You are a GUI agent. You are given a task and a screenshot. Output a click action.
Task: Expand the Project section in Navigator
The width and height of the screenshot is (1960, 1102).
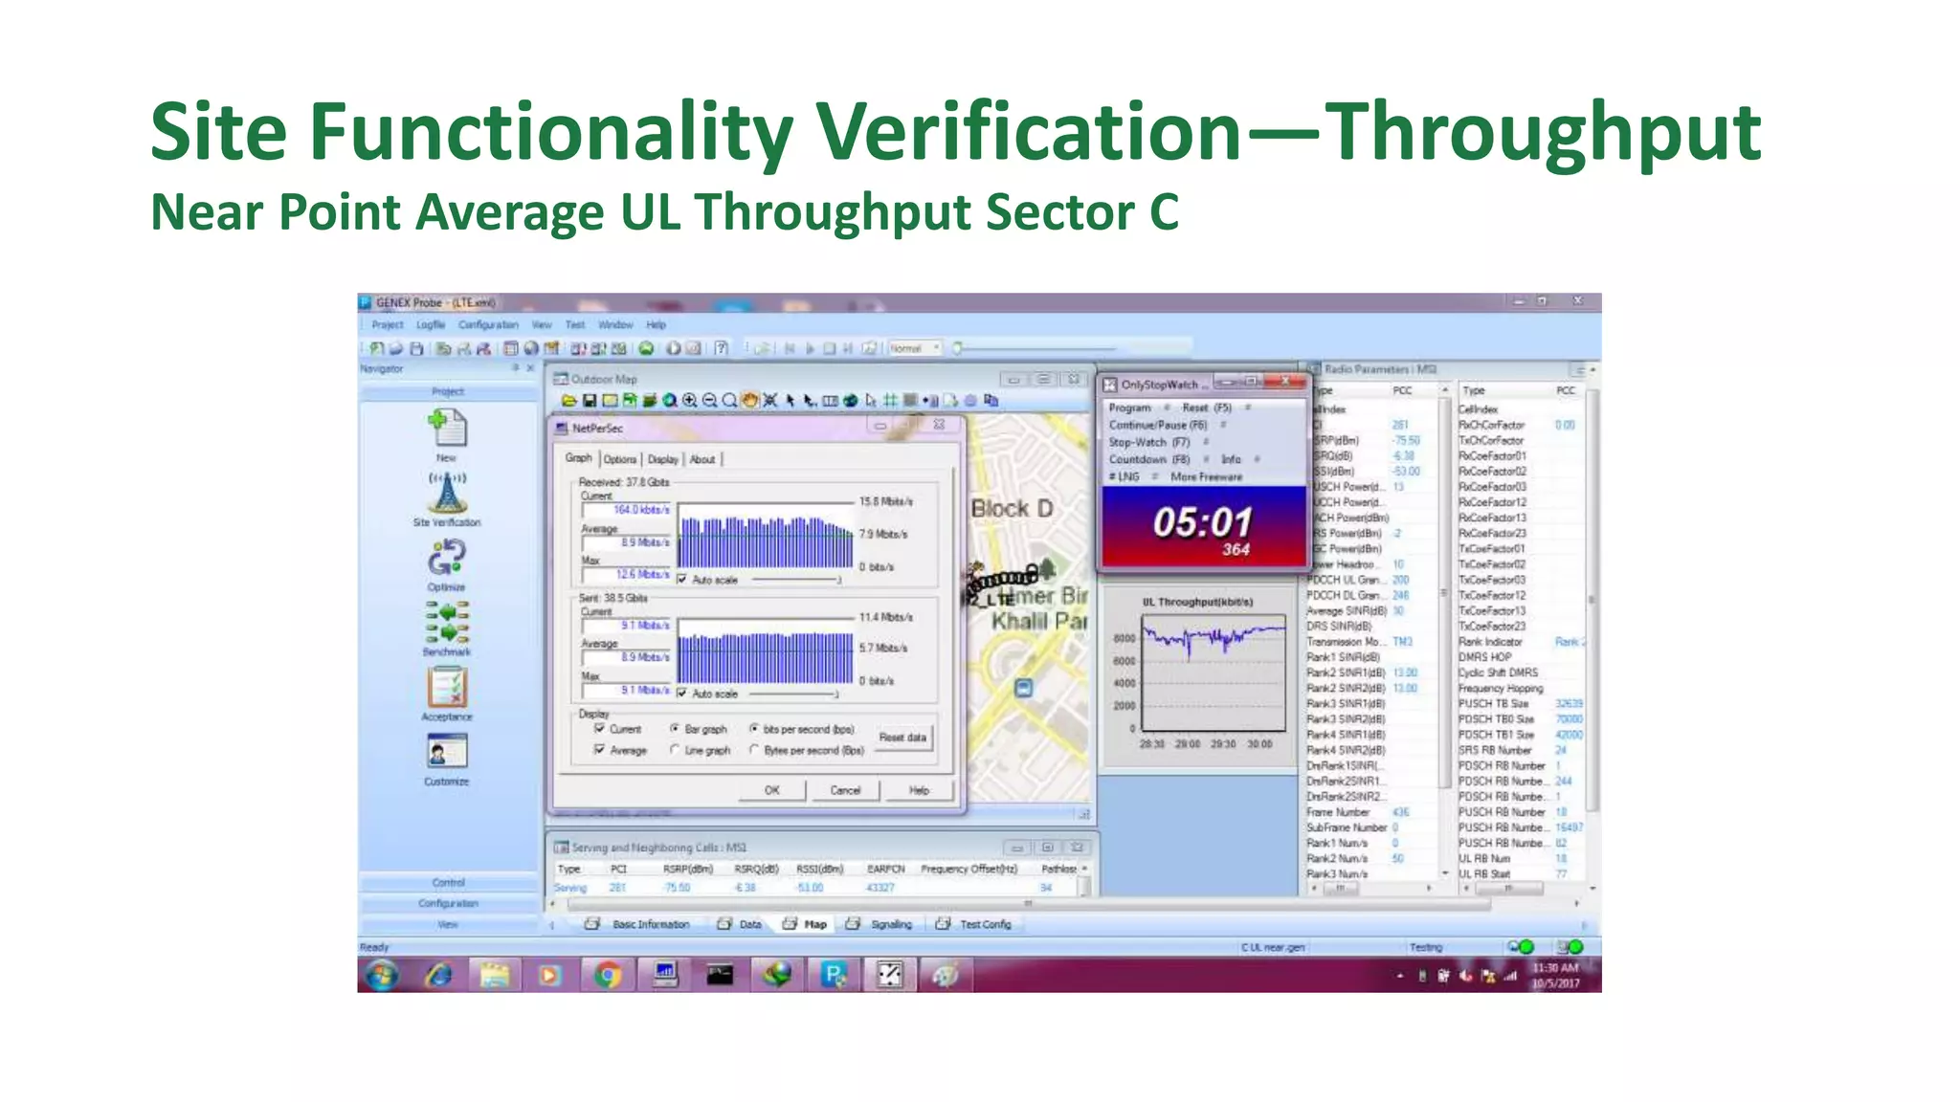[x=447, y=391]
